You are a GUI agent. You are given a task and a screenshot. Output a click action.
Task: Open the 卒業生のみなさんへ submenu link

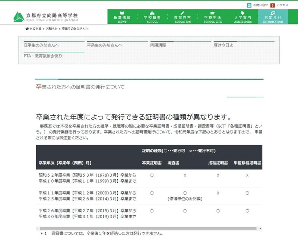104,45
